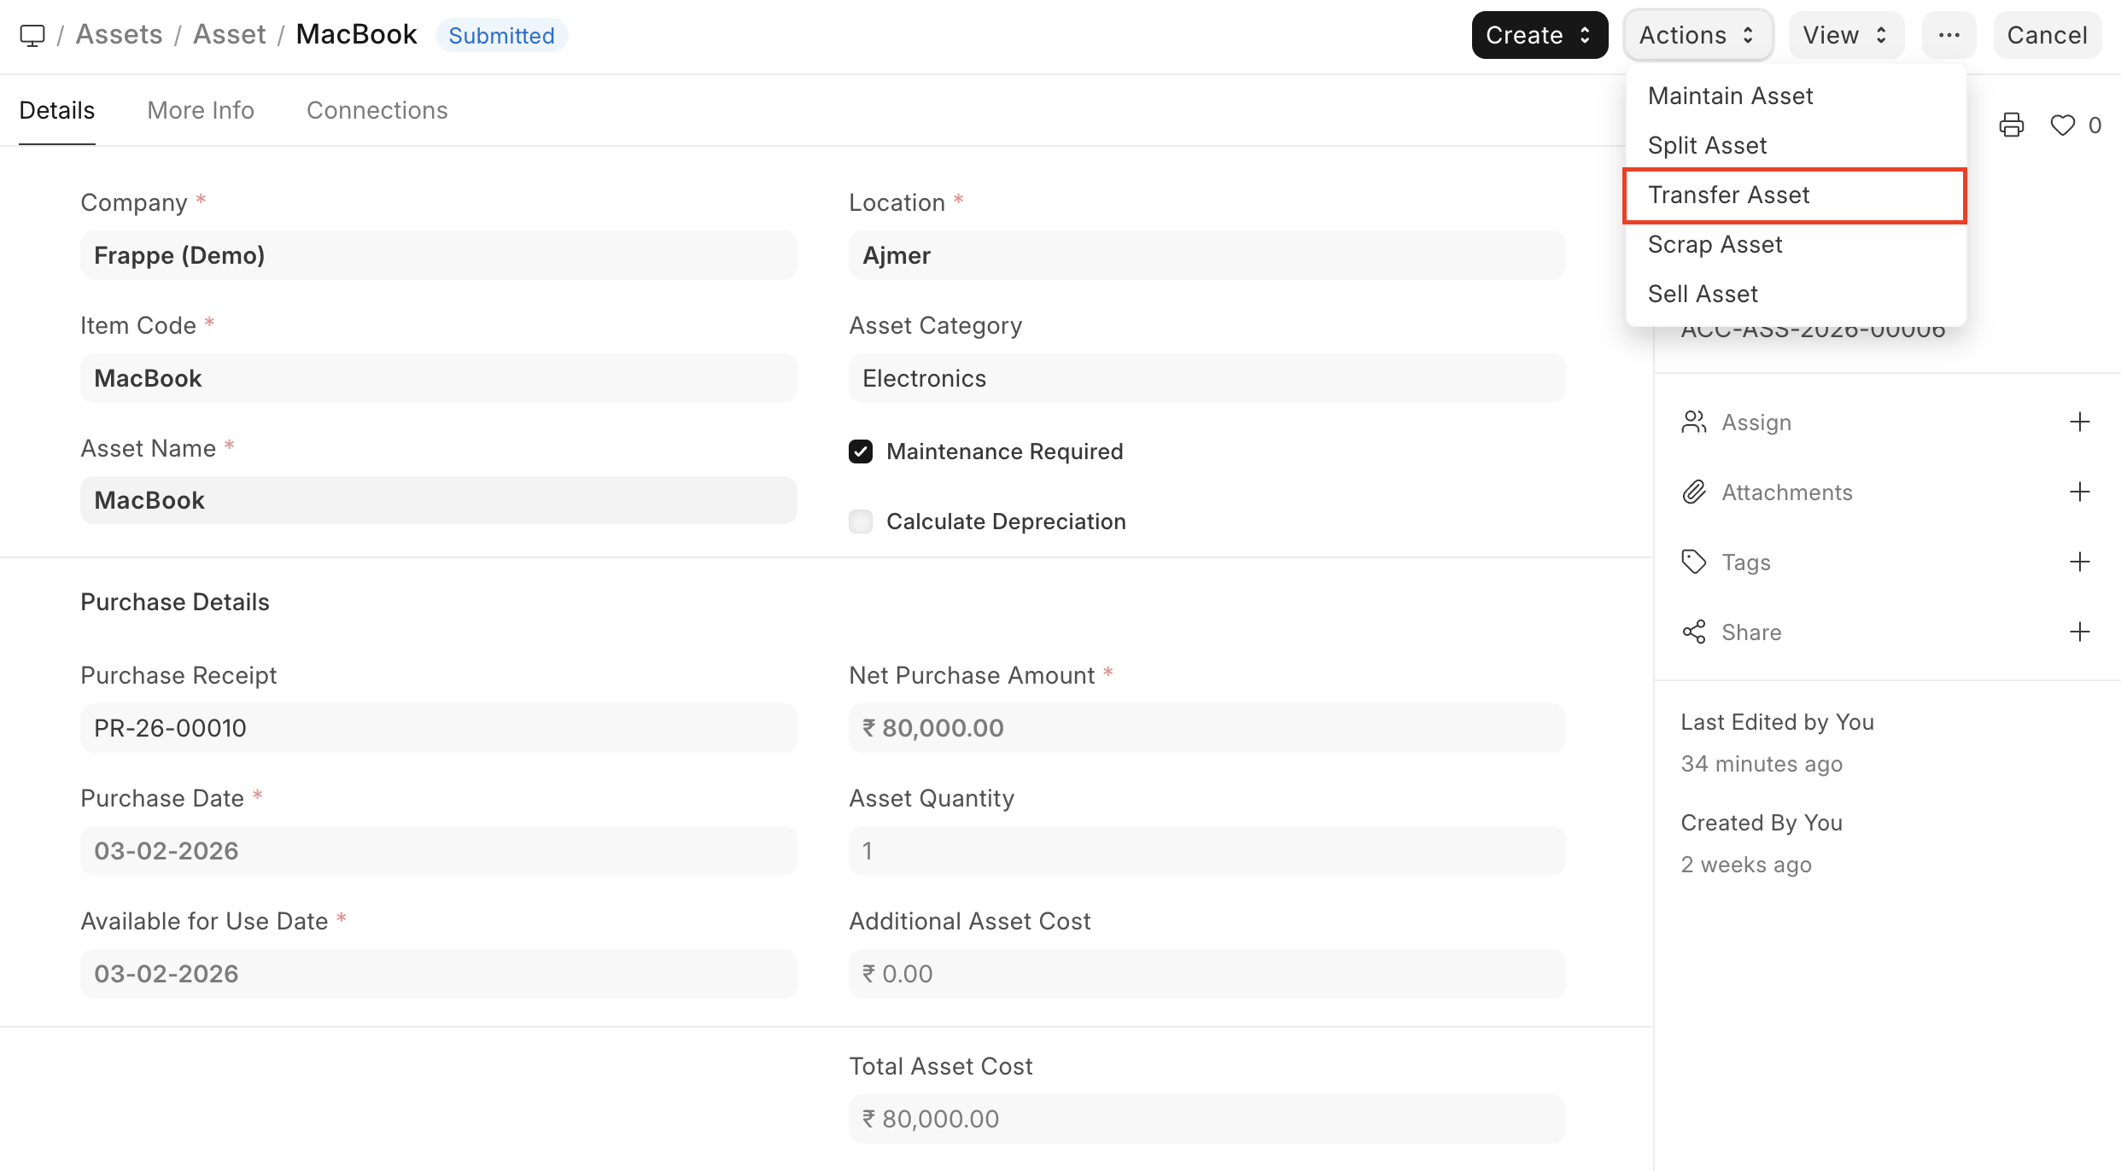The width and height of the screenshot is (2121, 1171).
Task: Switch to the More Info tab
Action: coord(201,110)
